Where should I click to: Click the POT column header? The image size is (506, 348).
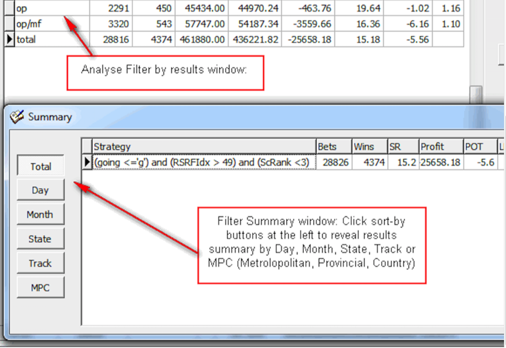pyautogui.click(x=480, y=147)
